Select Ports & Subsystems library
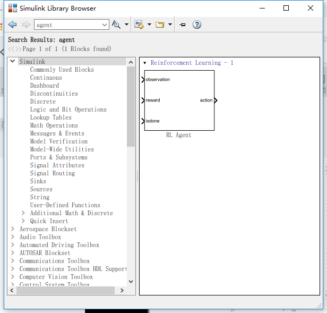This screenshot has height=313, width=327. pos(59,157)
